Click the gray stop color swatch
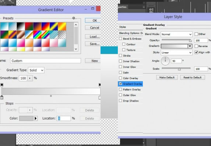Screen dimensions: 211x146 (x=26, y=118)
